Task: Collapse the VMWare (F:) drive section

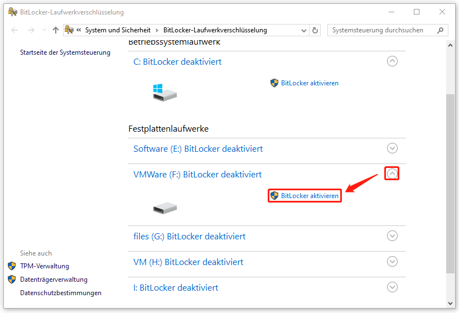Action: click(392, 174)
